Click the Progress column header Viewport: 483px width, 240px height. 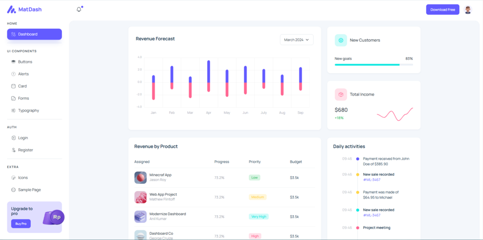(222, 162)
